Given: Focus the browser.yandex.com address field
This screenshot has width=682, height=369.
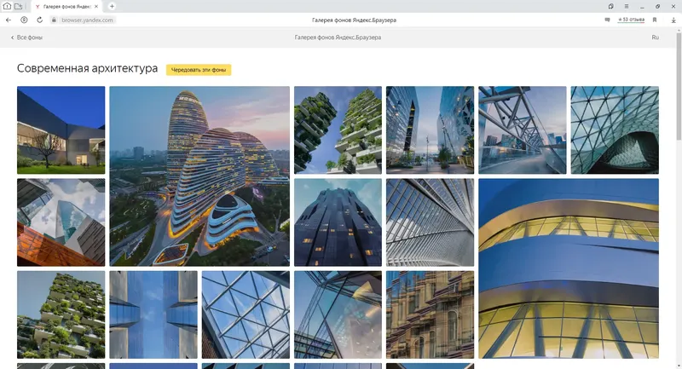Looking at the screenshot, I should [87, 20].
